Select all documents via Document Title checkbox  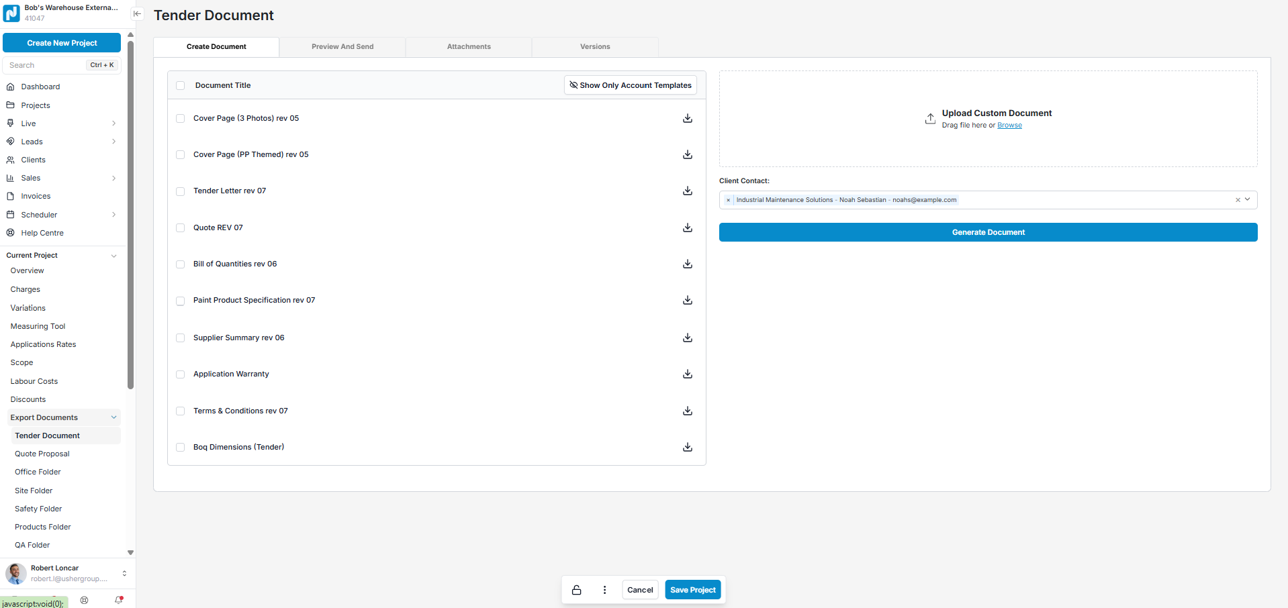180,86
